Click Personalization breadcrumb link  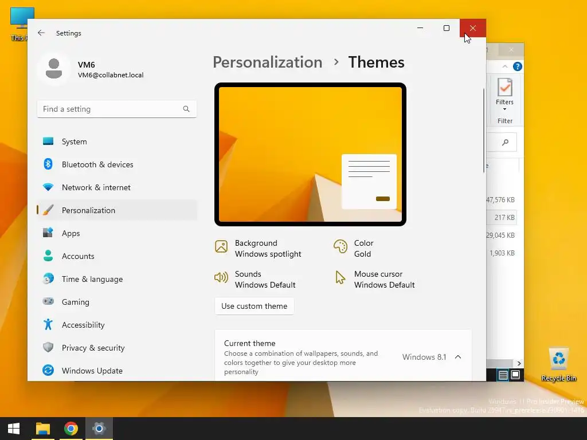267,62
